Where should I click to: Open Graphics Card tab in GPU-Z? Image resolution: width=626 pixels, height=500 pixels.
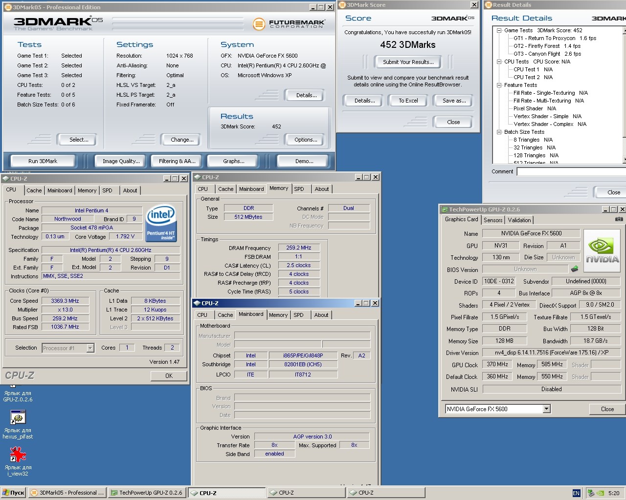[x=461, y=220]
